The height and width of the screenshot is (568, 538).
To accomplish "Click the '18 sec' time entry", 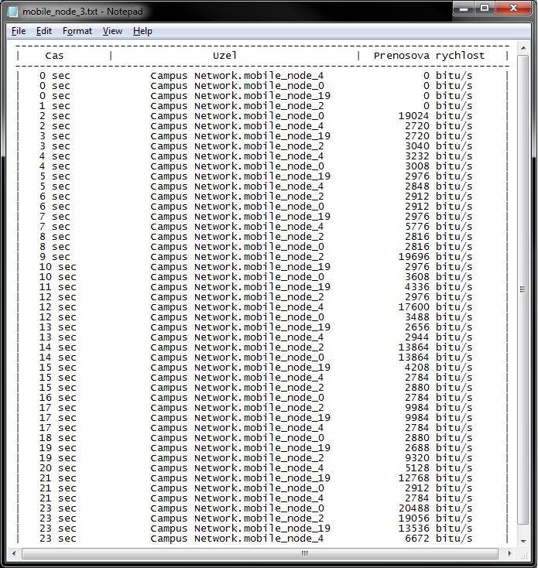I will pos(57,438).
